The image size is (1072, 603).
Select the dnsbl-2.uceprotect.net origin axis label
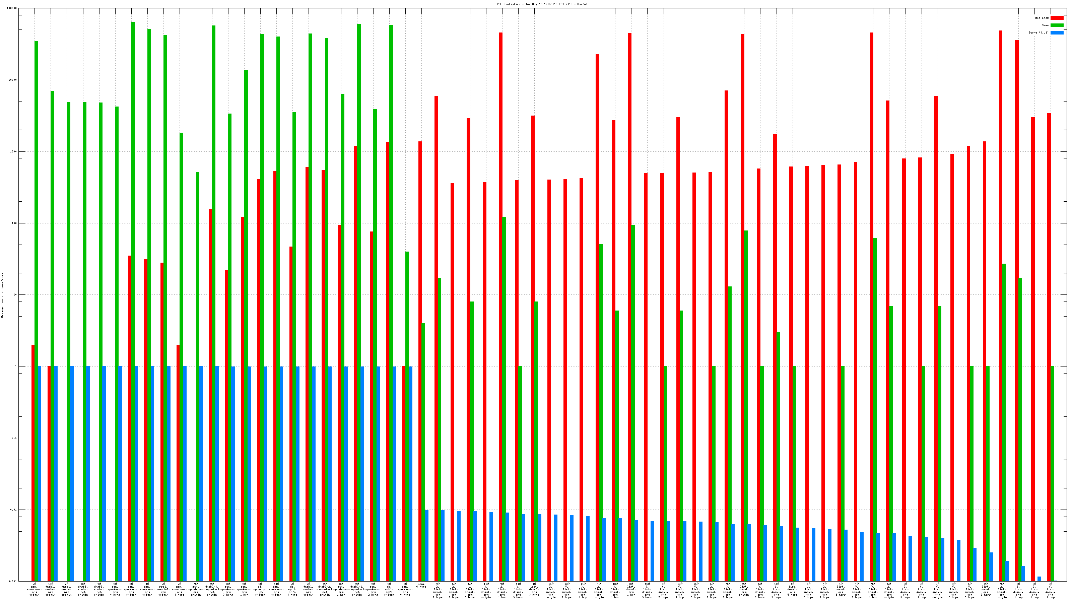[325, 589]
